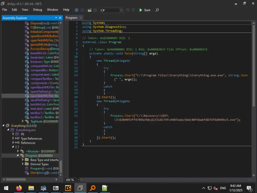Open an assembly with the folder icon
257x193 pixels.
(x=90, y=10)
